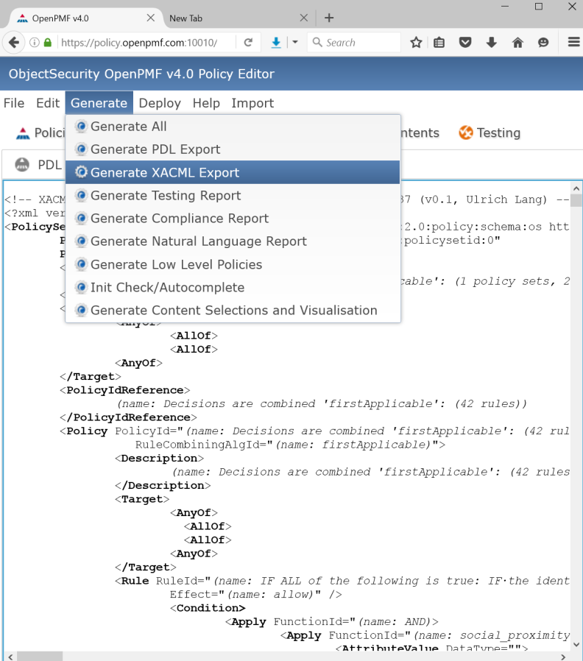Open the Help menu
The width and height of the screenshot is (583, 661).
206,103
